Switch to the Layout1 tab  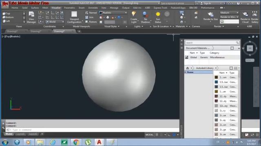20,134
